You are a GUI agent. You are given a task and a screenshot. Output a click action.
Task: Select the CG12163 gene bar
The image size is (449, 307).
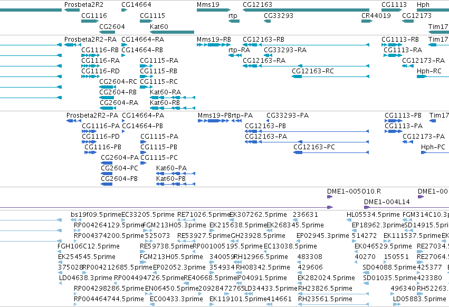[x=306, y=10]
